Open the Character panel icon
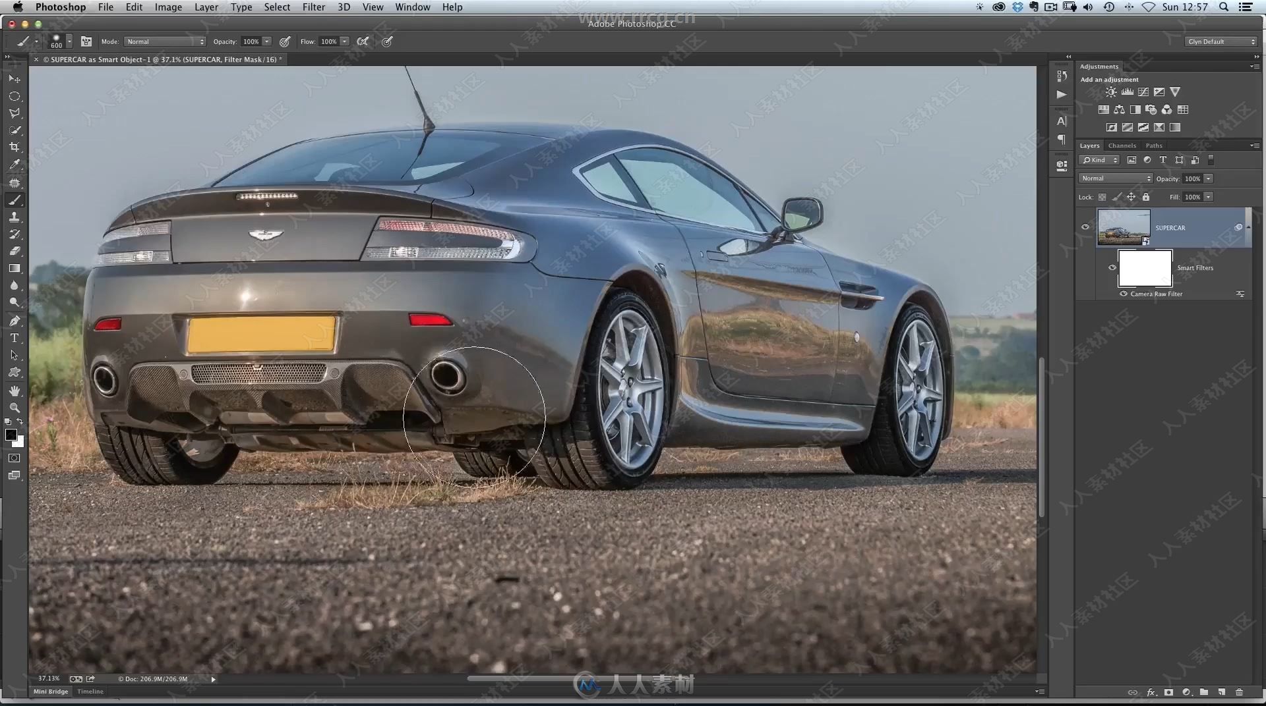 coord(1062,121)
